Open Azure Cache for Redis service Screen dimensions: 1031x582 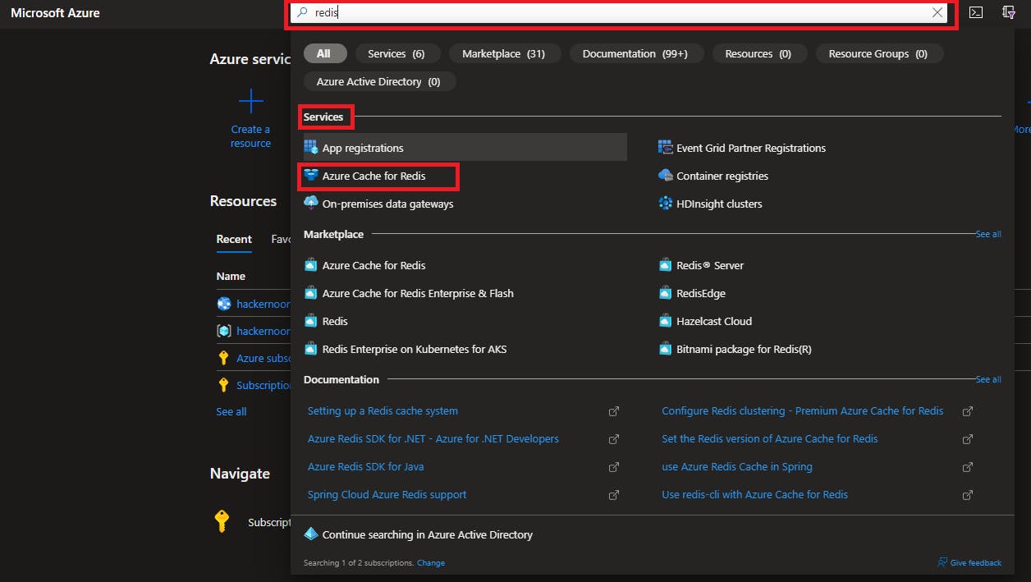tap(373, 176)
